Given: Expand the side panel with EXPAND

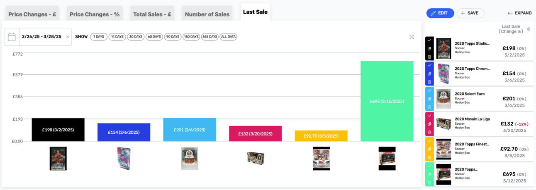Looking at the screenshot, I should [x=519, y=13].
